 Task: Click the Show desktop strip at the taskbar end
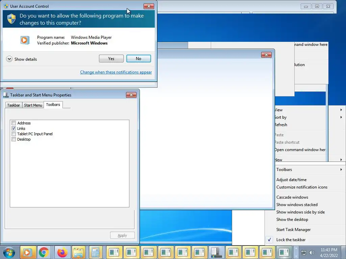pyautogui.click(x=344, y=252)
